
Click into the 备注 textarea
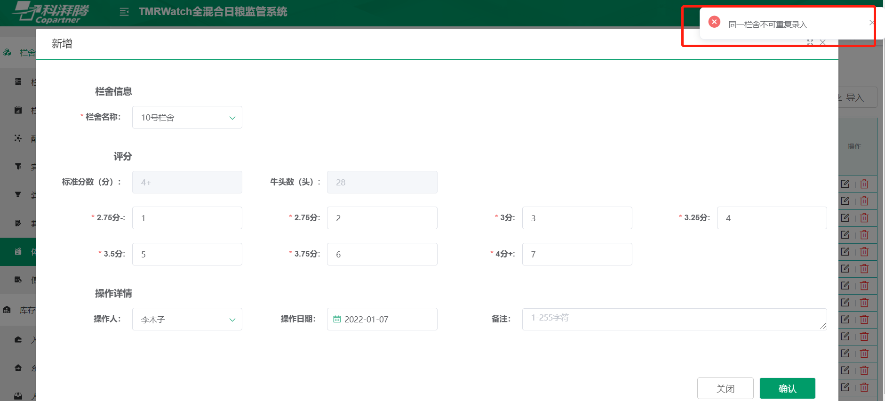[x=674, y=319]
